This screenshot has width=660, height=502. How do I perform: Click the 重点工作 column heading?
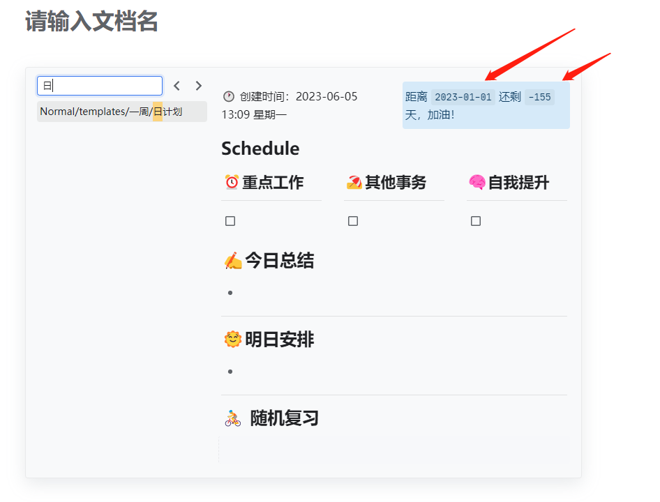[x=273, y=182]
